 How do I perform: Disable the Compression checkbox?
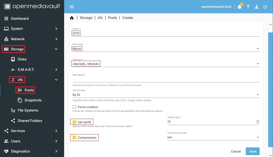pos(75,138)
